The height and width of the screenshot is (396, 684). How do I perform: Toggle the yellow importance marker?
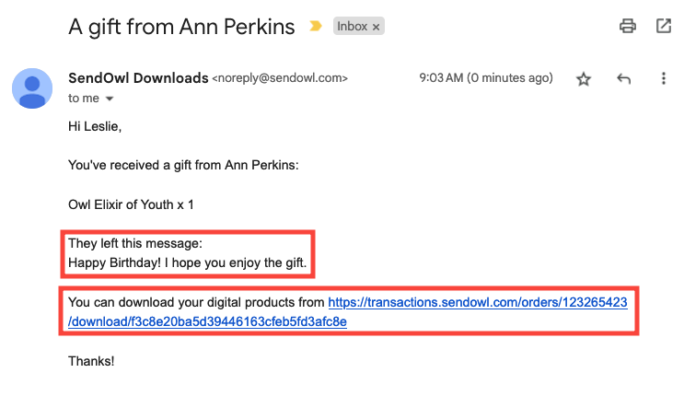pyautogui.click(x=316, y=27)
